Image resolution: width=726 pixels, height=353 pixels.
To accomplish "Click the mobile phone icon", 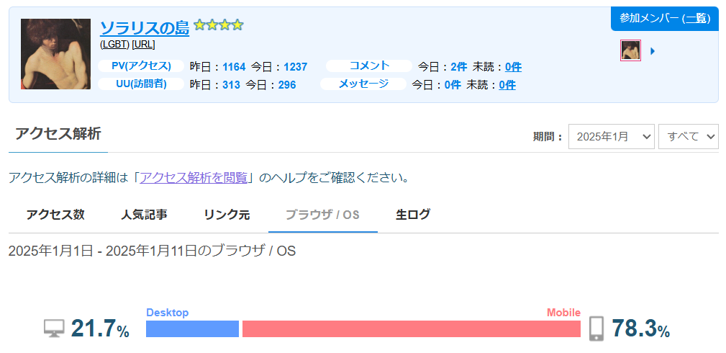I will [x=596, y=329].
